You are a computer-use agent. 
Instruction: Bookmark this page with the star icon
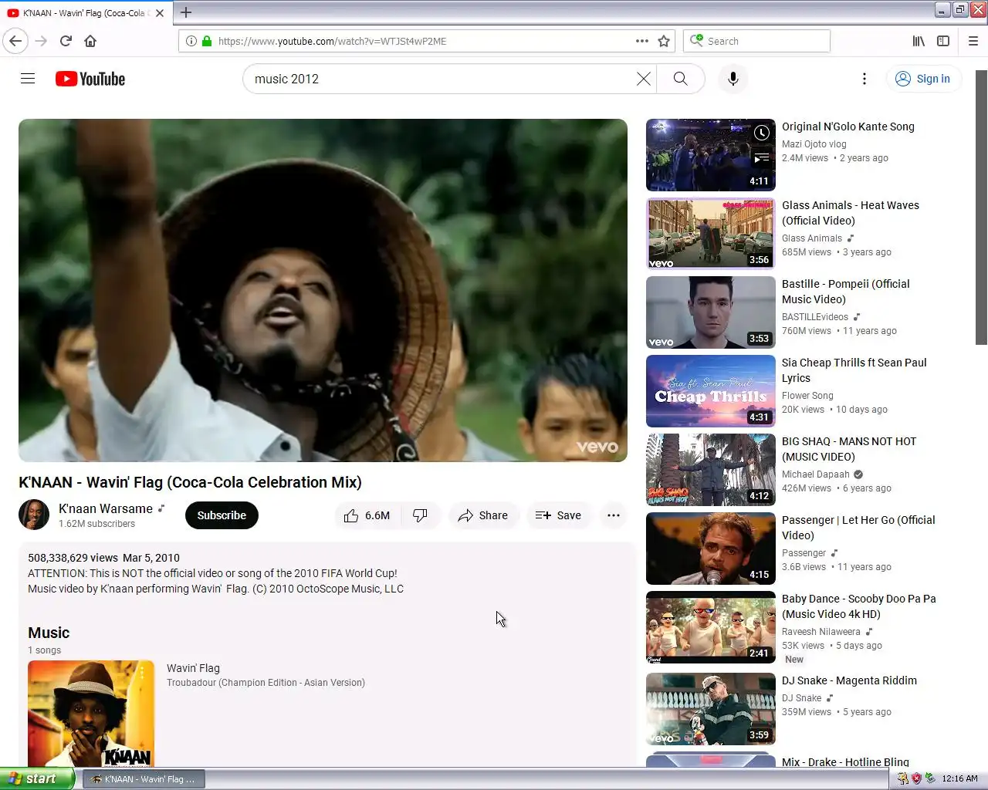pyautogui.click(x=664, y=41)
